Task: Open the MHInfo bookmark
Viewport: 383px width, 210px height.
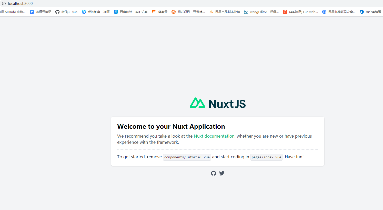Action: 13,12
